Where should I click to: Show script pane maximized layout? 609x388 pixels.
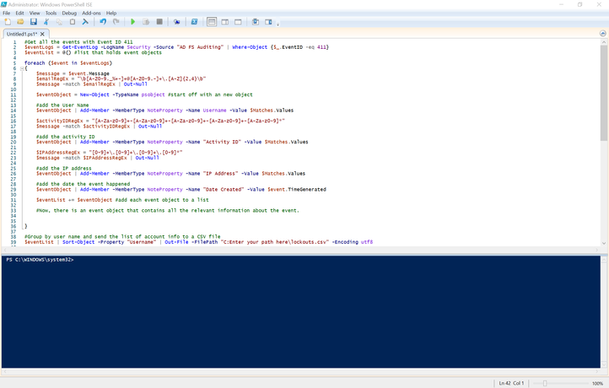pos(238,22)
